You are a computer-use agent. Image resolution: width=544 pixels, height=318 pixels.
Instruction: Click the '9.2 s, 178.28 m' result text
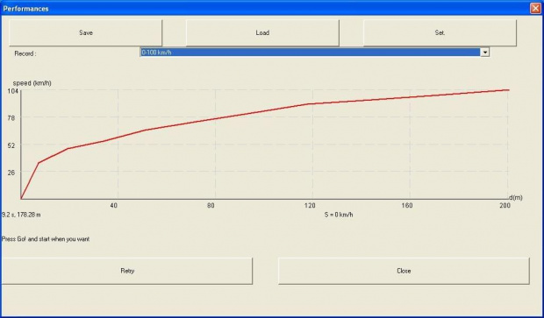[x=21, y=215]
